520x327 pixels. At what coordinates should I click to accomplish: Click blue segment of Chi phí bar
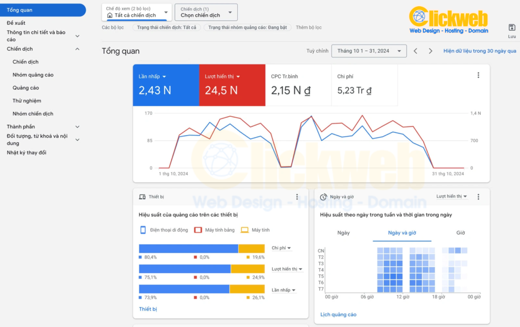pos(188,248)
